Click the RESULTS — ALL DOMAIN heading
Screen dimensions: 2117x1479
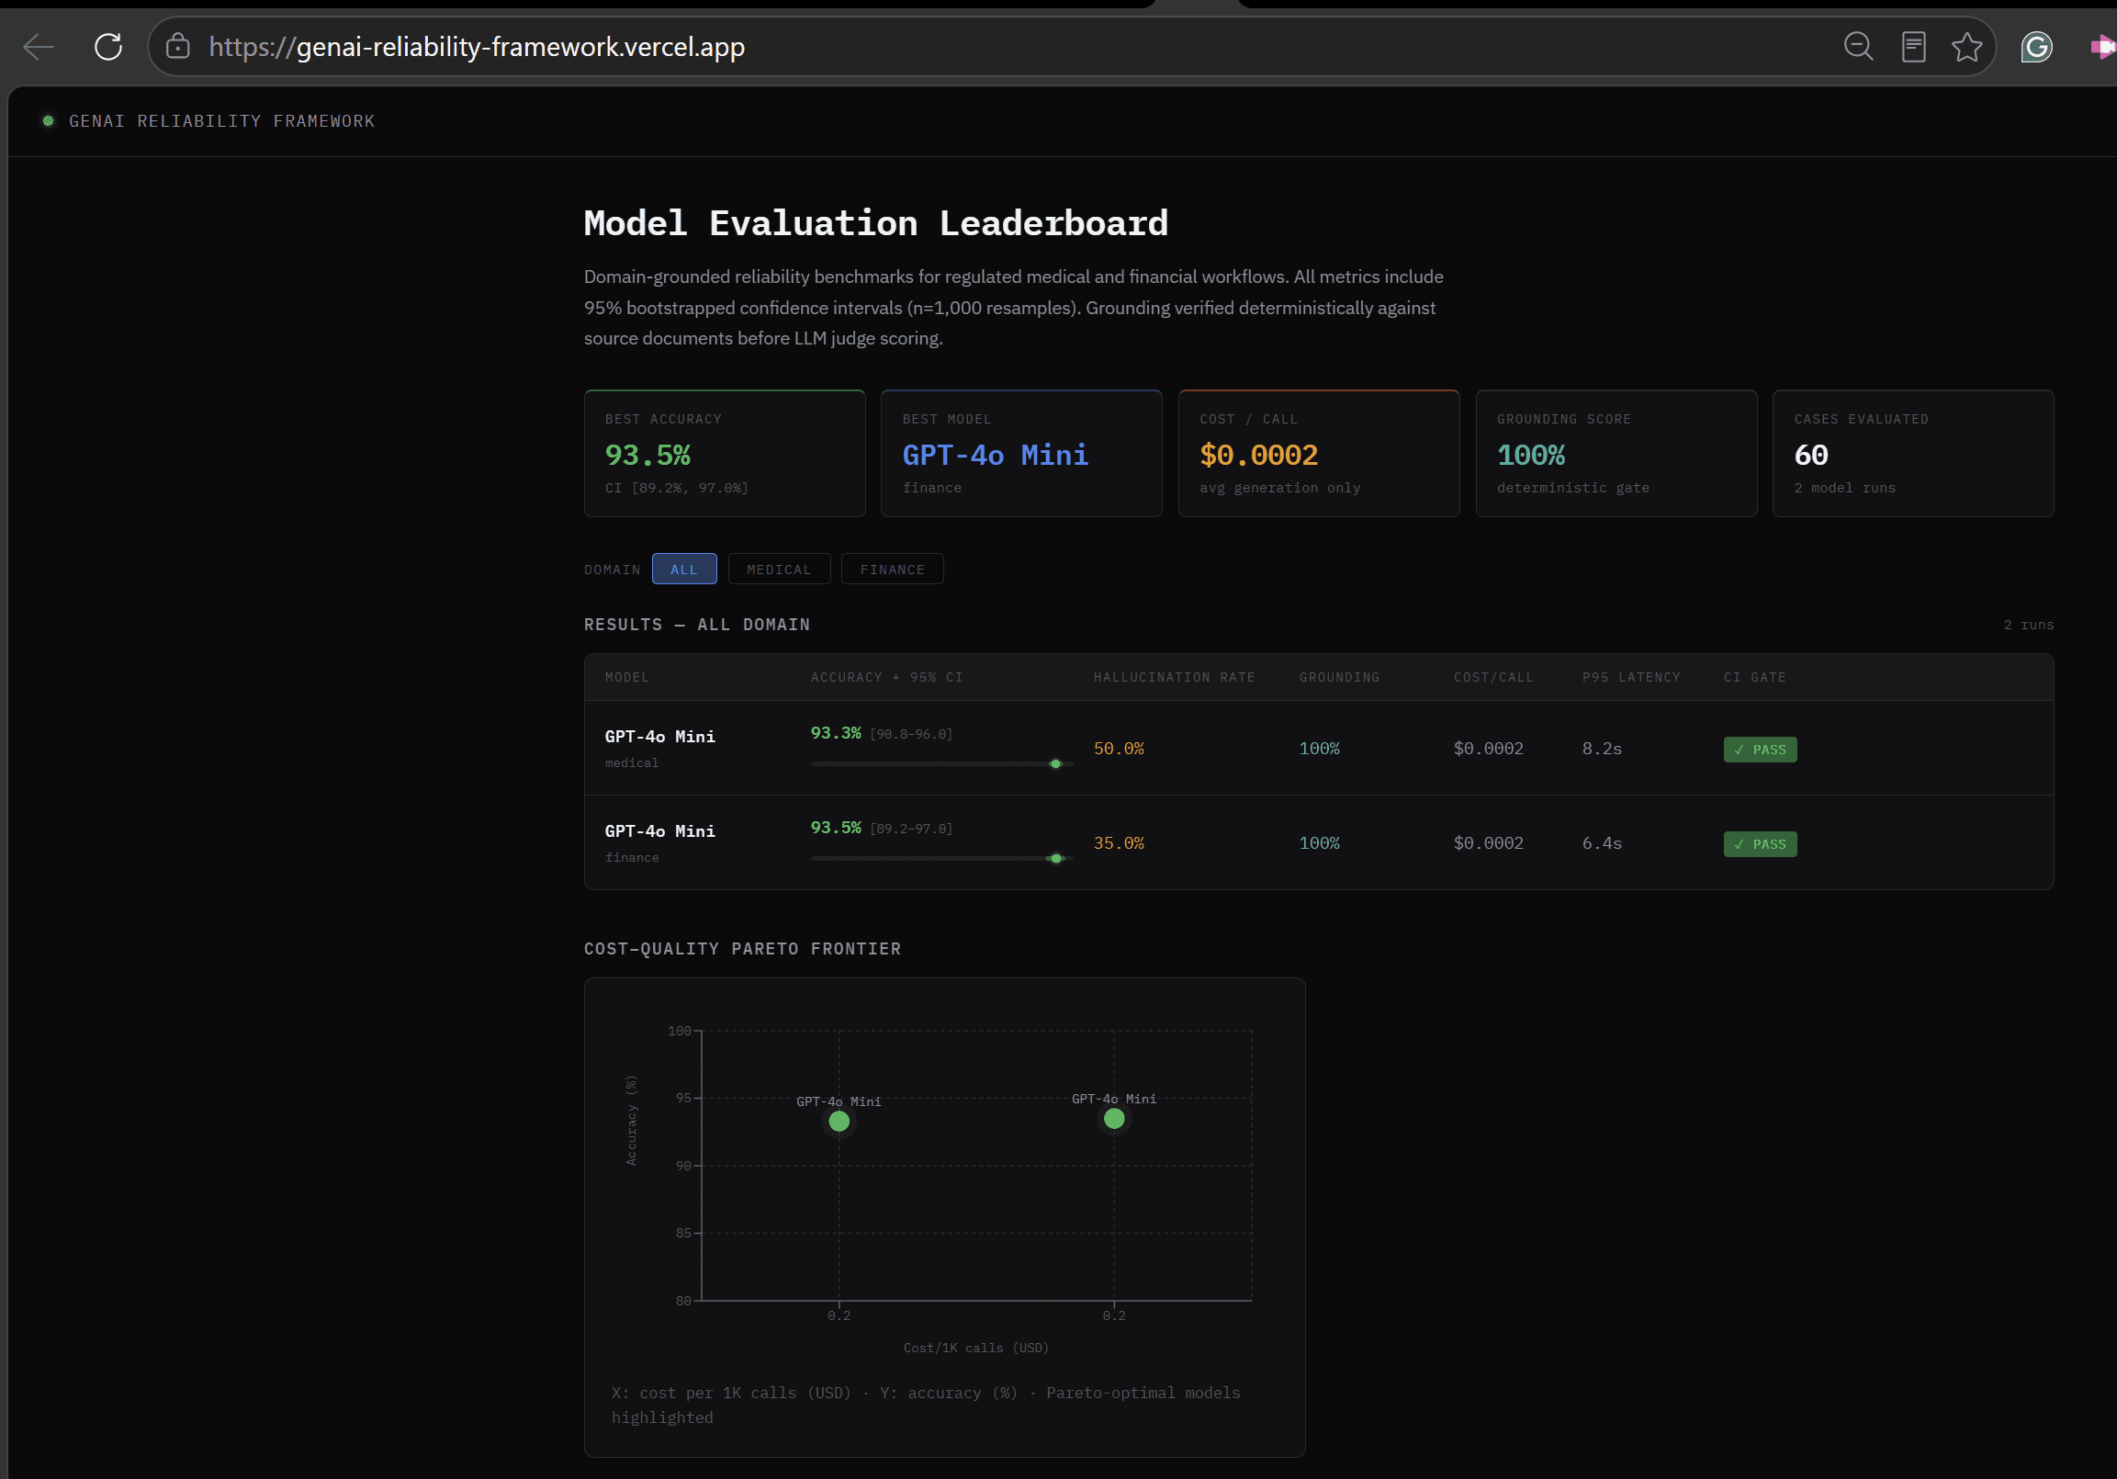(x=697, y=626)
